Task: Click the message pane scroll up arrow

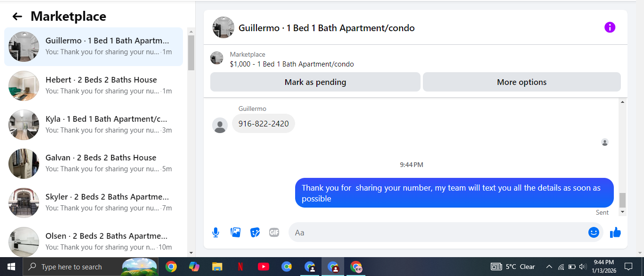Action: (622, 102)
